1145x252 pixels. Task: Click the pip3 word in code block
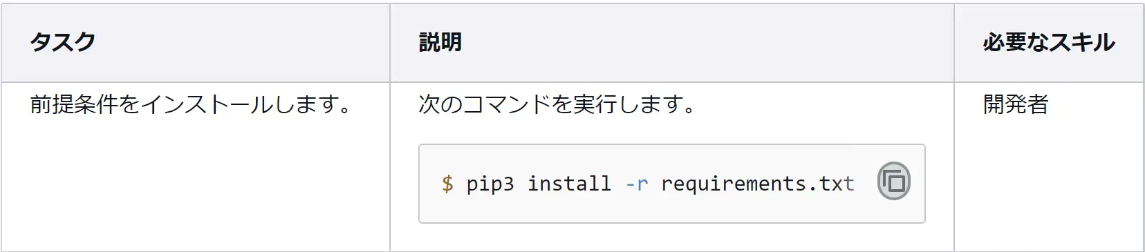click(x=490, y=184)
